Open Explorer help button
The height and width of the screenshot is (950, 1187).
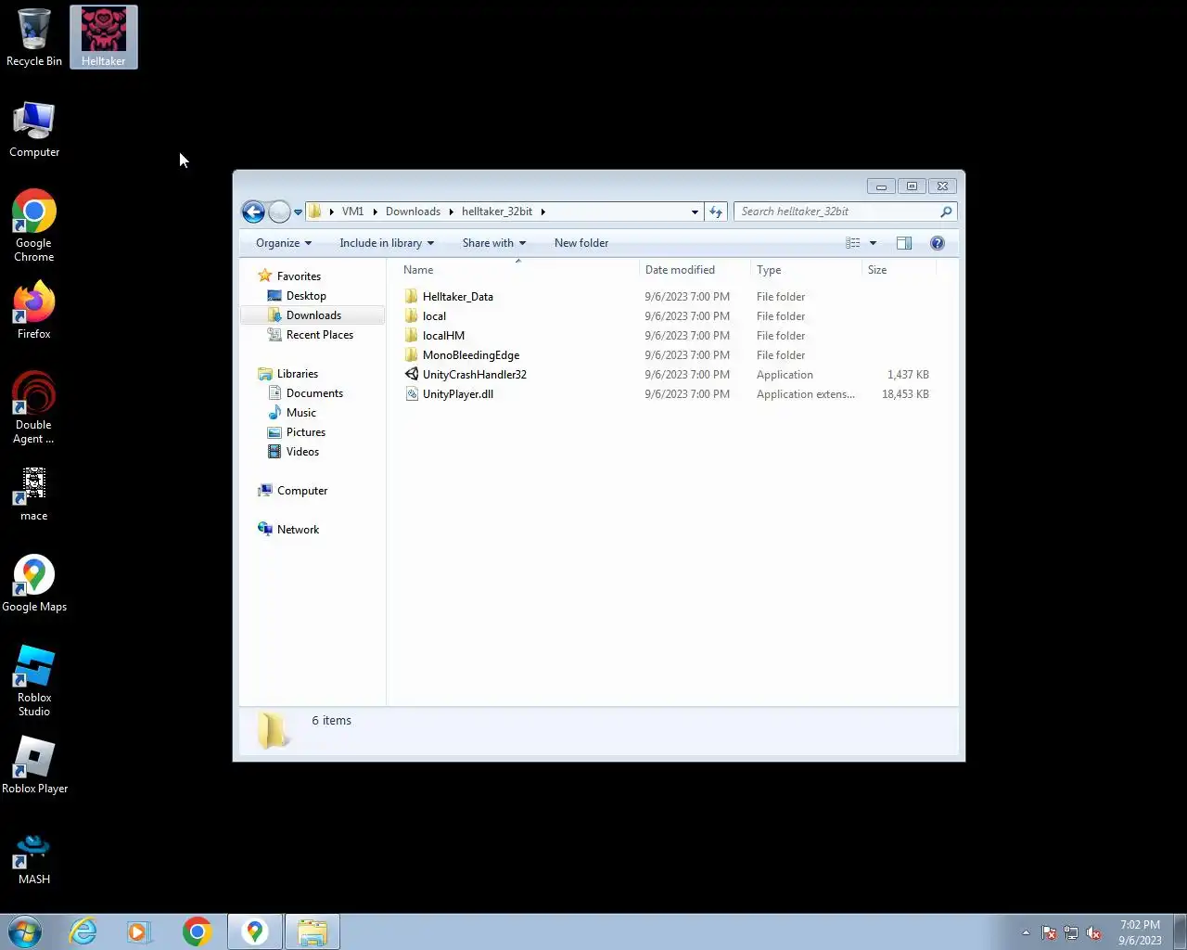[x=938, y=243]
